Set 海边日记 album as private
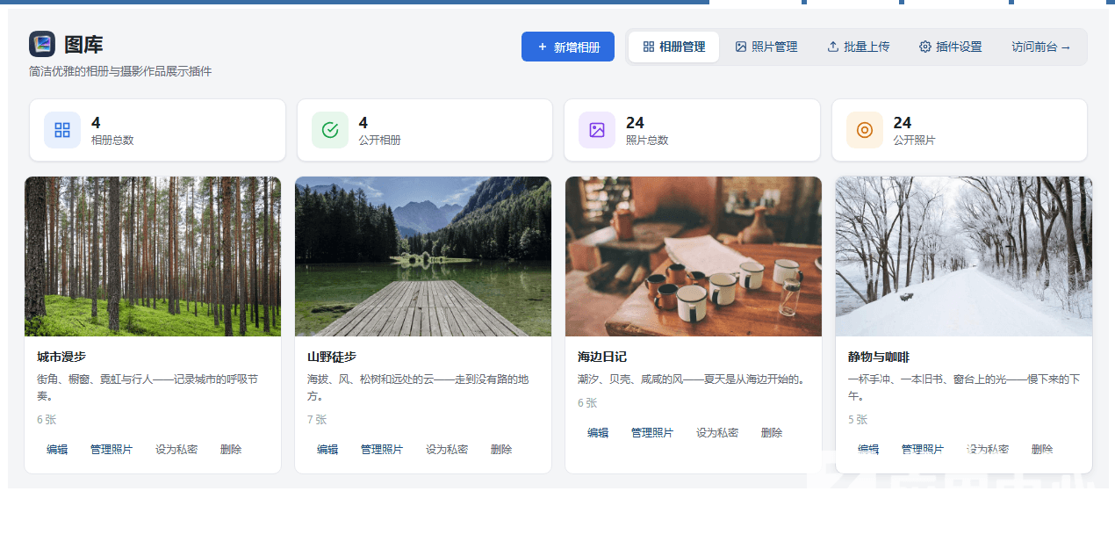 717,432
